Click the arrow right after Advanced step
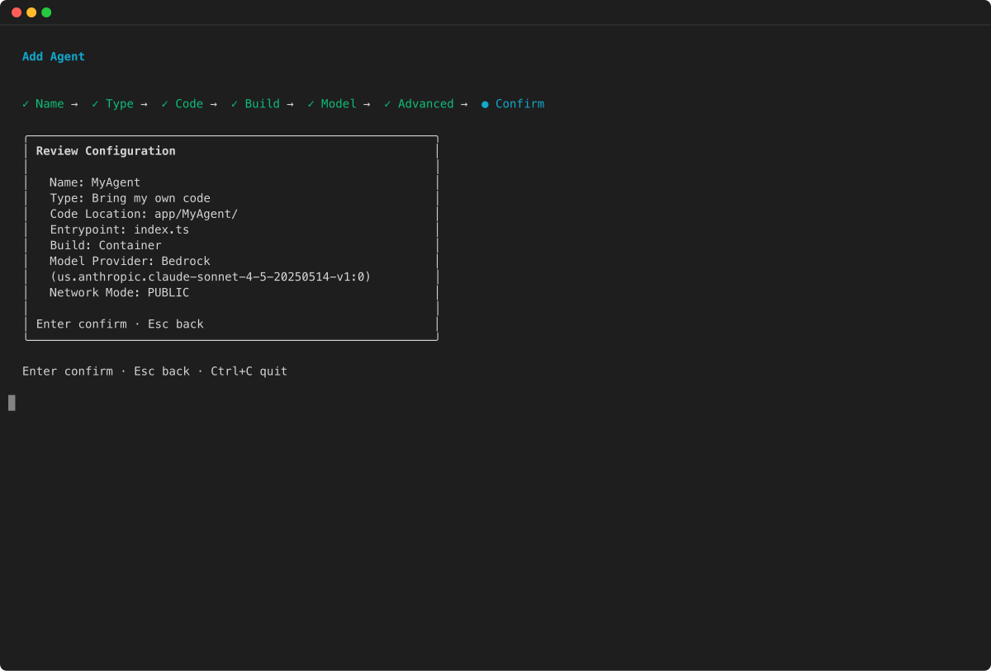The height and width of the screenshot is (671, 991). (x=464, y=104)
